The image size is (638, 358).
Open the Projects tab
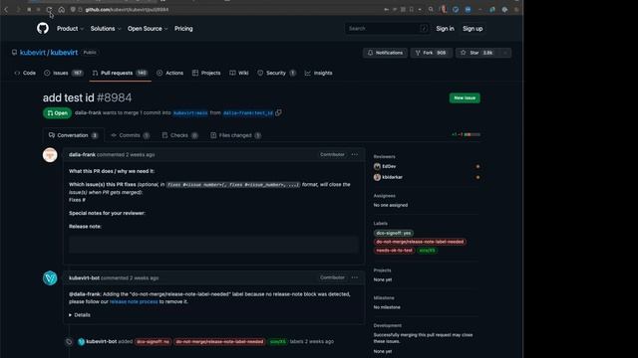click(206, 73)
